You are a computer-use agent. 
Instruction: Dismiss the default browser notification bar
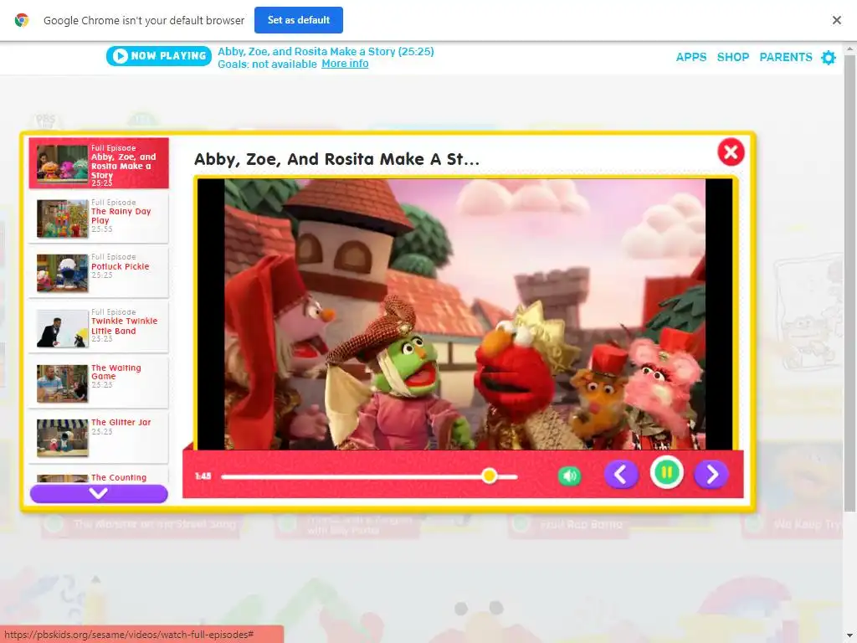(x=836, y=20)
